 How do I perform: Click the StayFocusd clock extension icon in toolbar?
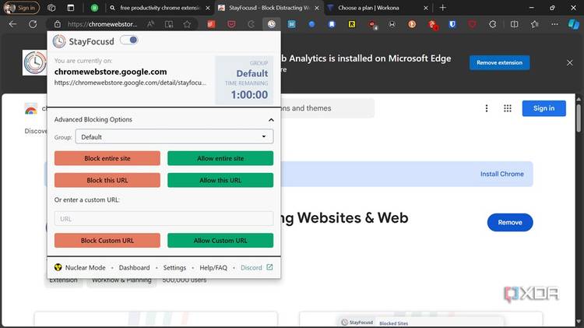pyautogui.click(x=272, y=24)
